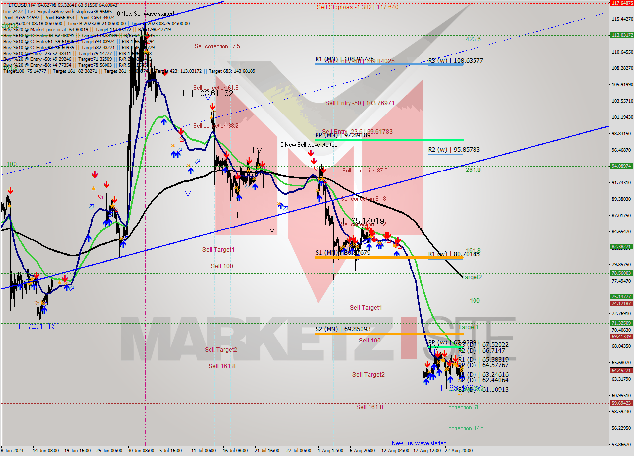The image size is (634, 456).
Task: Click the 'III 72.41131' wave label
Action: point(37,326)
